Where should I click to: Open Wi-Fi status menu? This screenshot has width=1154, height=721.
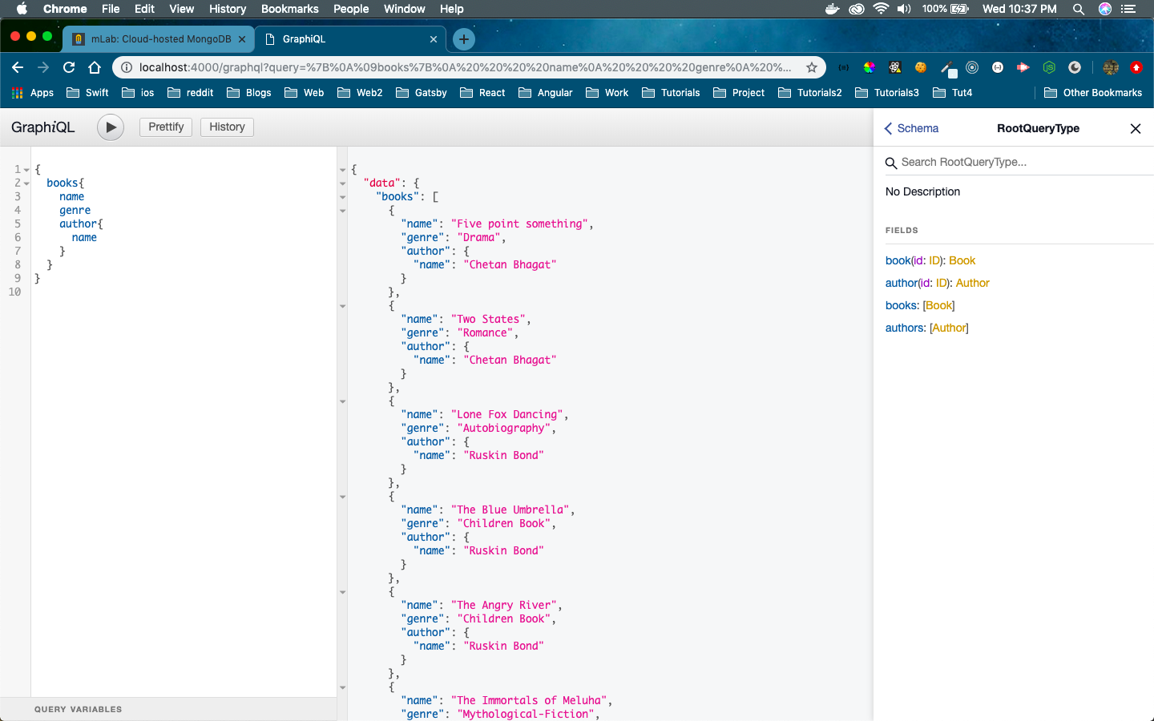[881, 9]
